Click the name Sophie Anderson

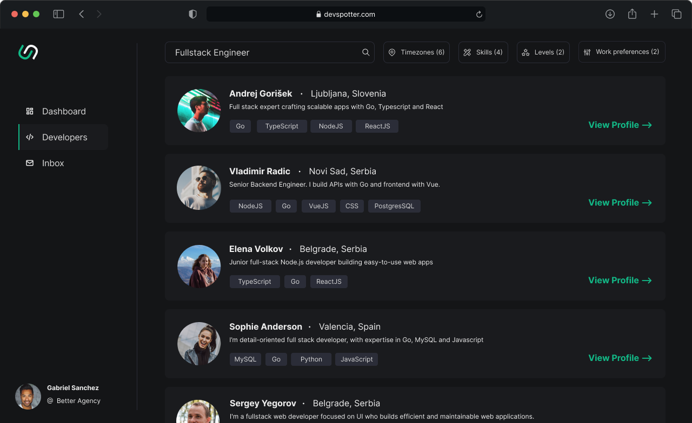tap(265, 326)
